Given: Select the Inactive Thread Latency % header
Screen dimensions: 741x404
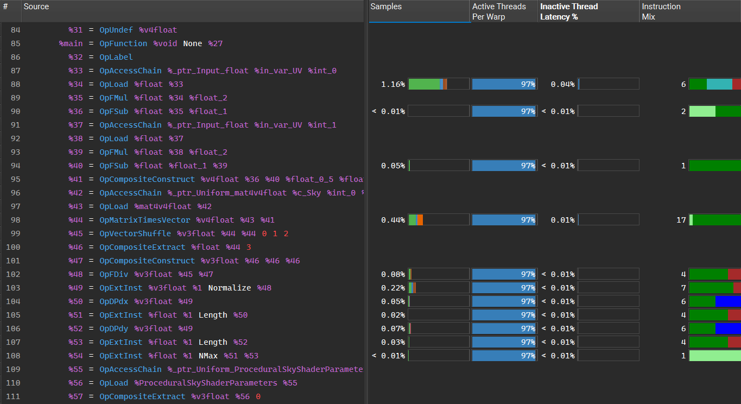Looking at the screenshot, I should [x=588, y=11].
